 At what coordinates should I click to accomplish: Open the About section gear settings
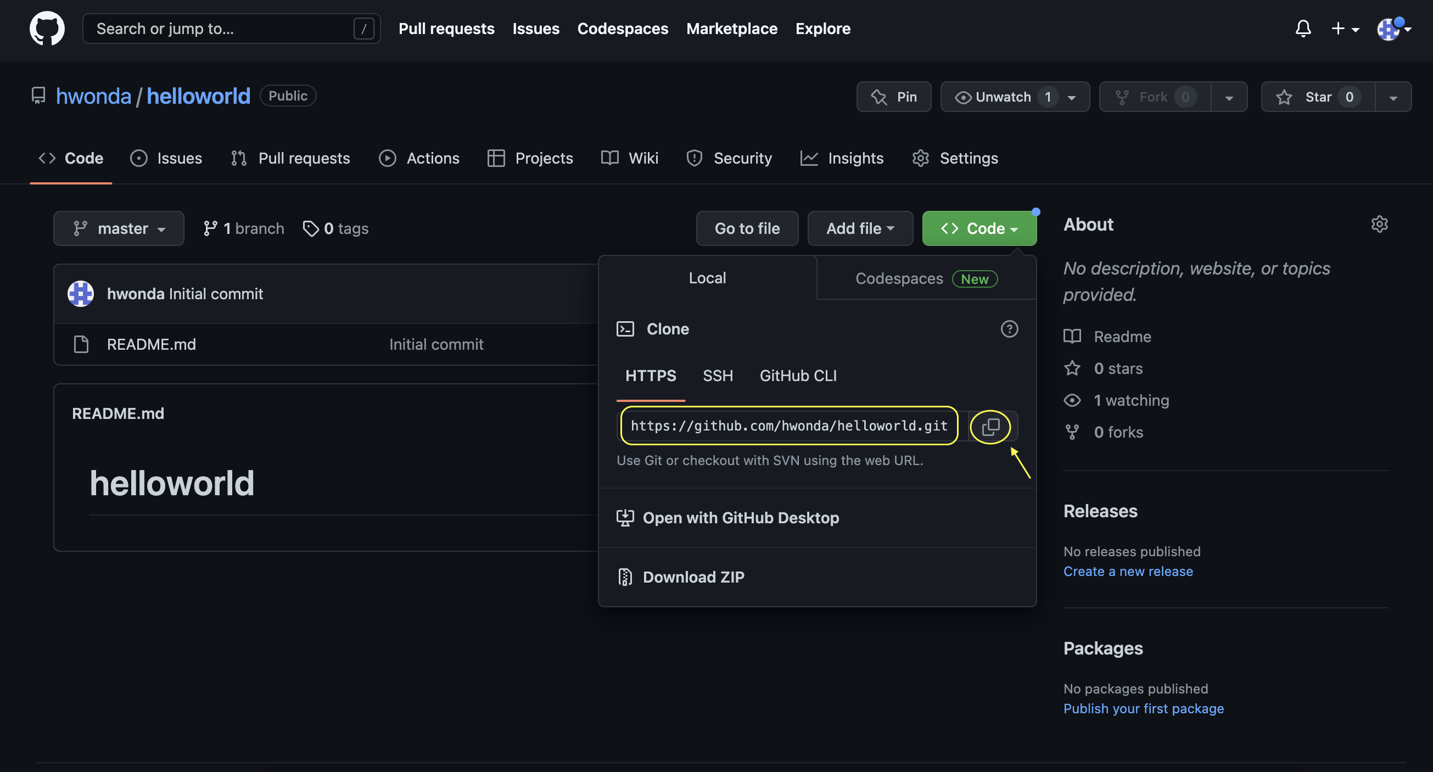[1379, 224]
